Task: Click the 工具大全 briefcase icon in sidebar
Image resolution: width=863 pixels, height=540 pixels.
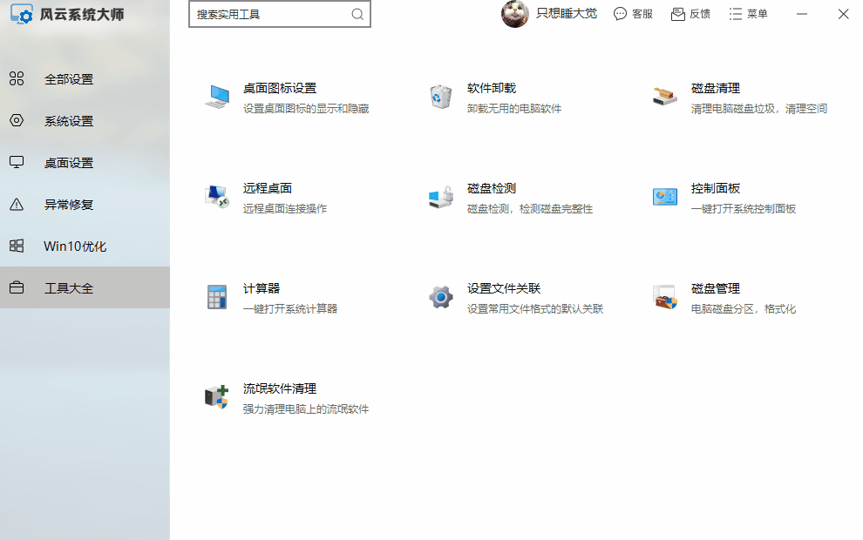Action: (x=17, y=287)
